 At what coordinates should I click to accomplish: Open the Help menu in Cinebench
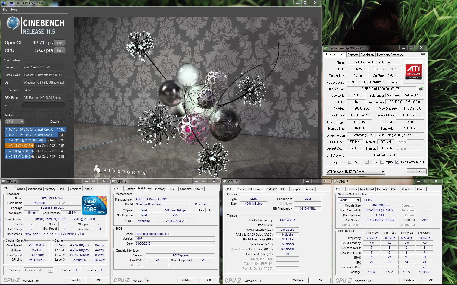[x=14, y=9]
